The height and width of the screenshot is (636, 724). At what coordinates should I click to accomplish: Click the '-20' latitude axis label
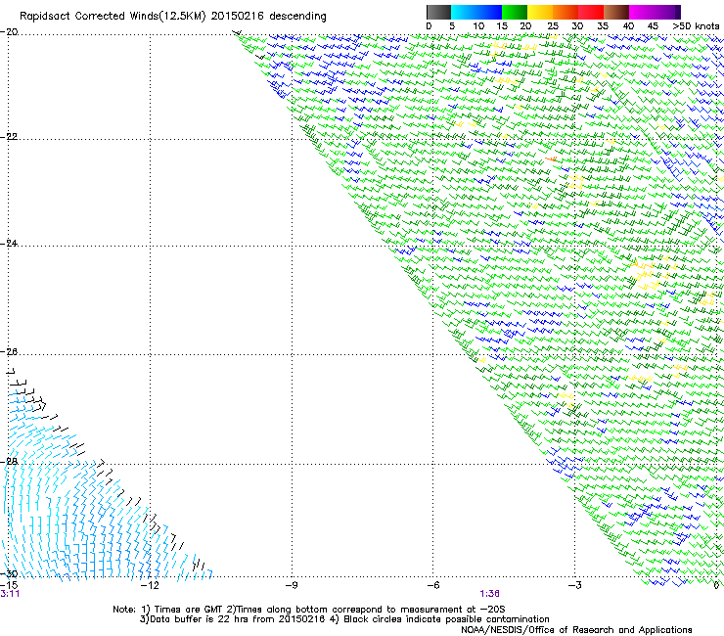tap(9, 32)
